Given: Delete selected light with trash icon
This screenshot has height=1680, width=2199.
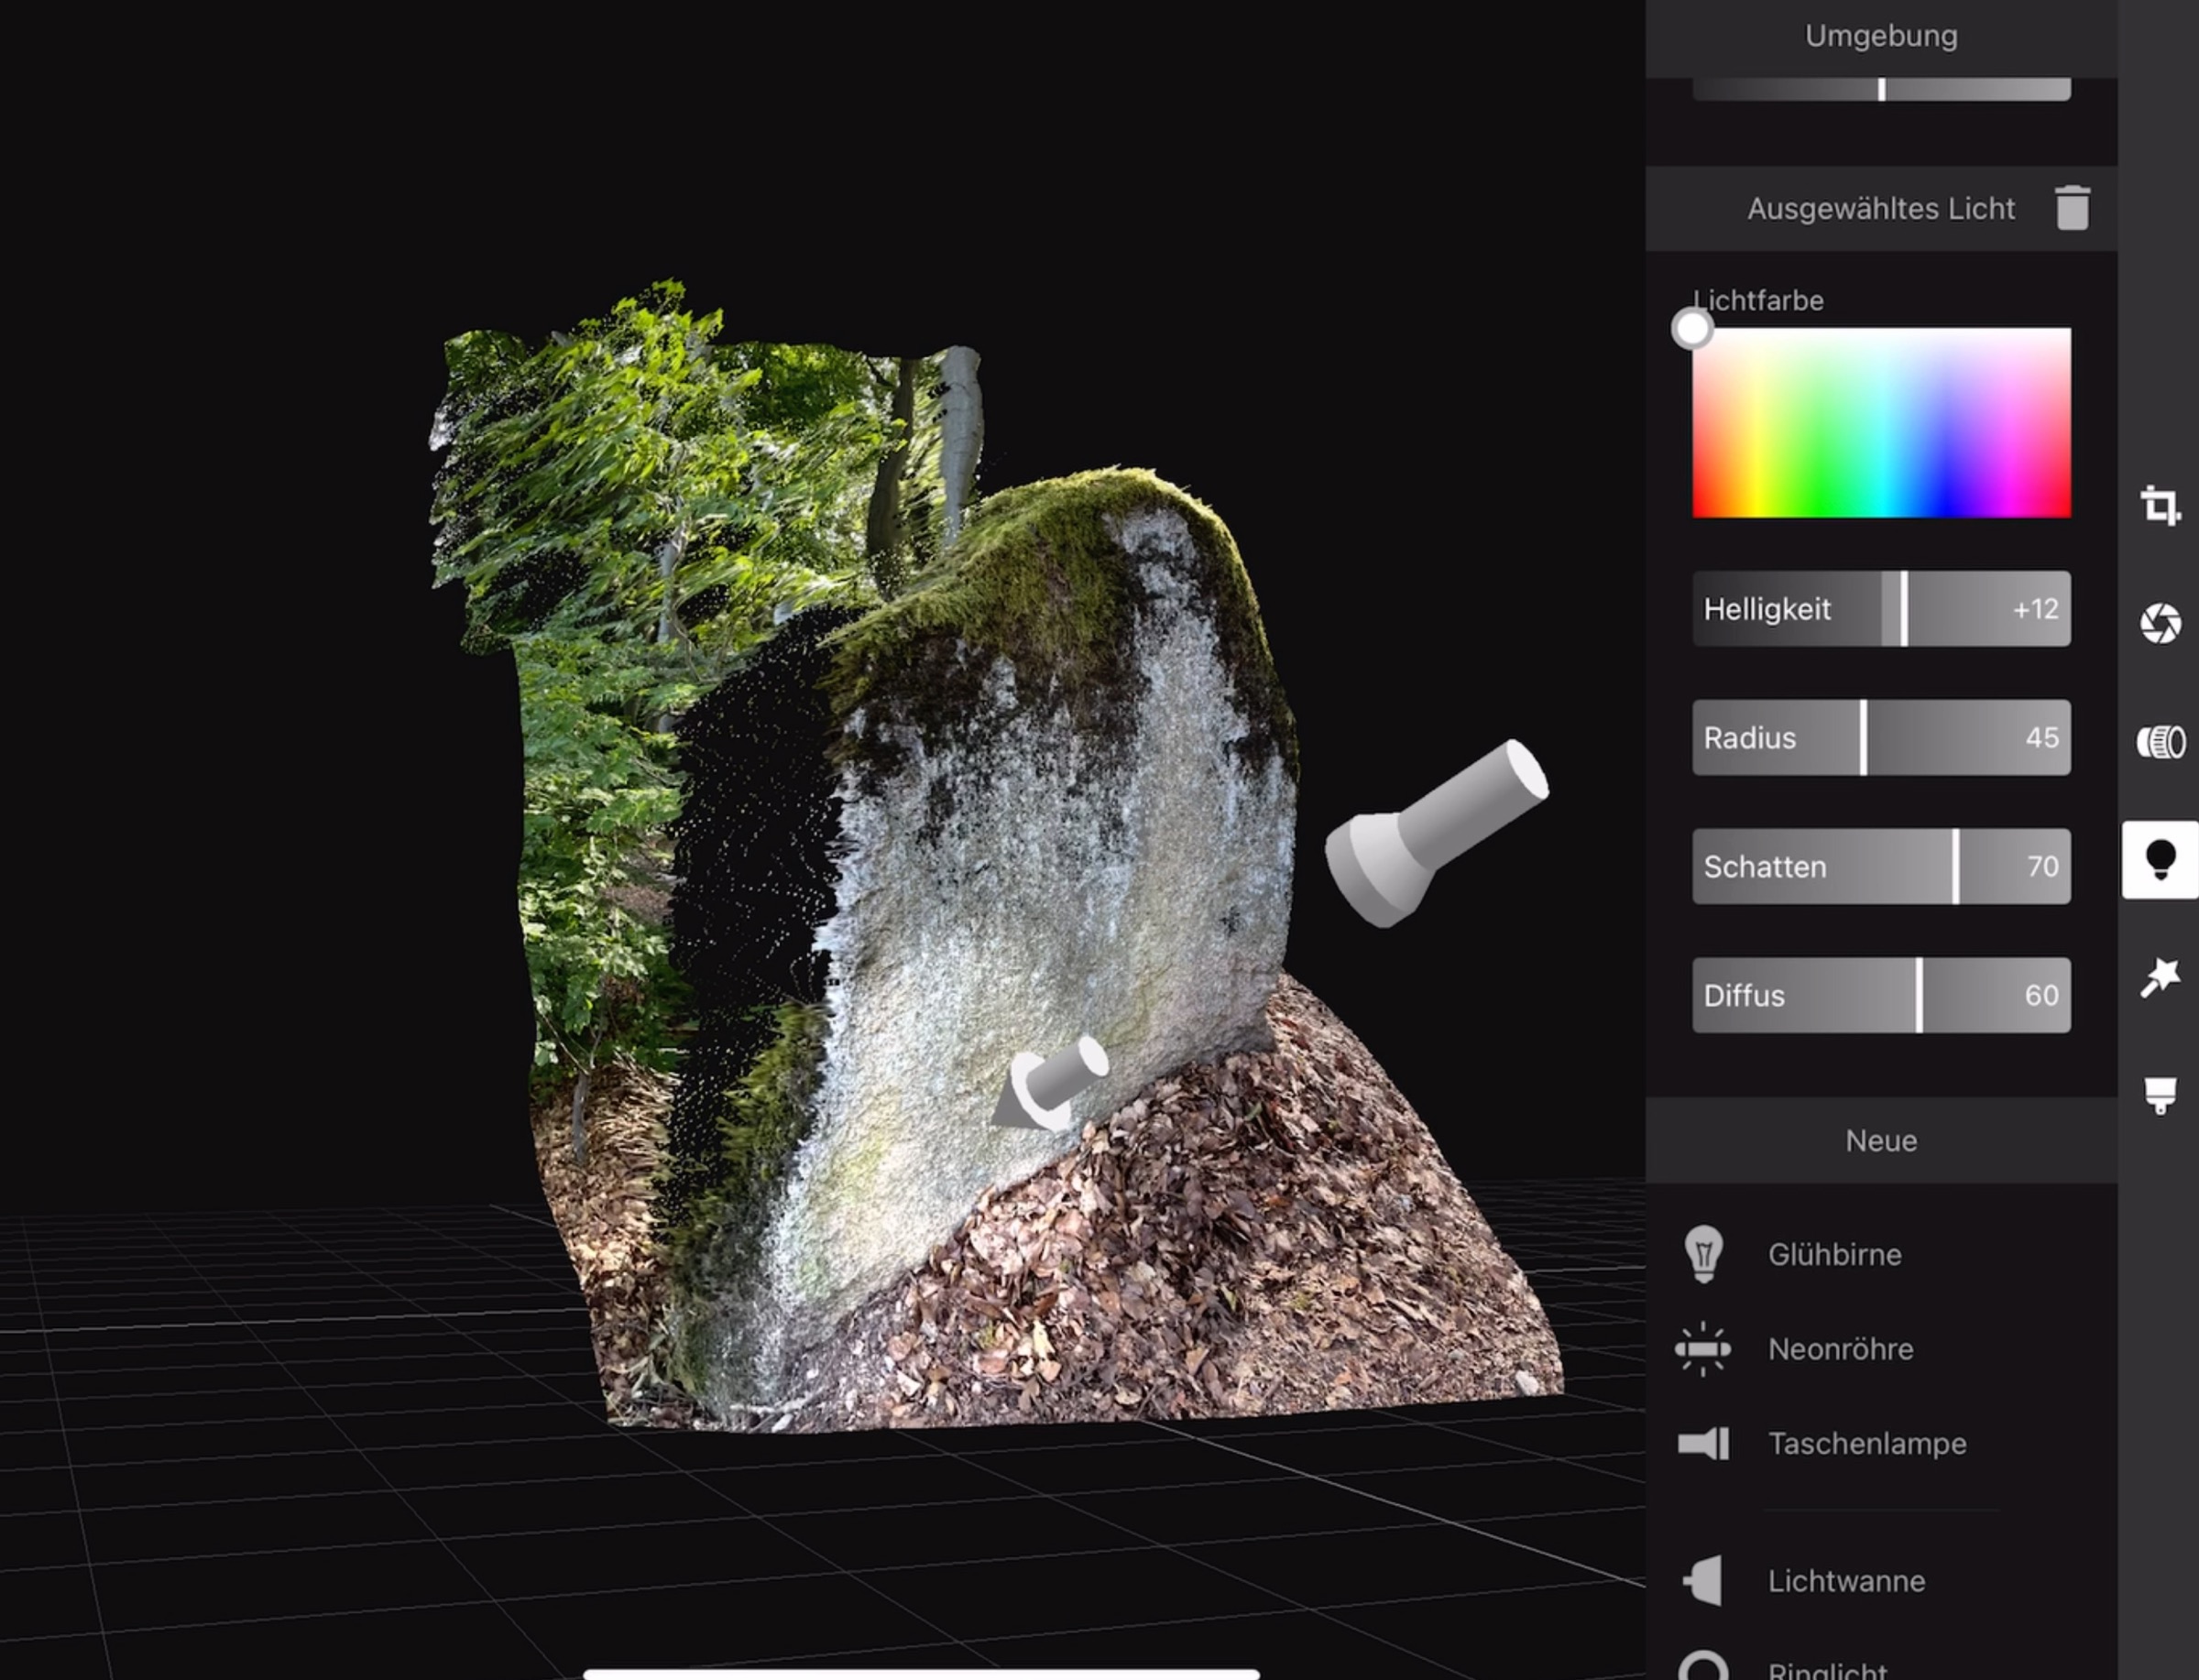Looking at the screenshot, I should point(2071,208).
